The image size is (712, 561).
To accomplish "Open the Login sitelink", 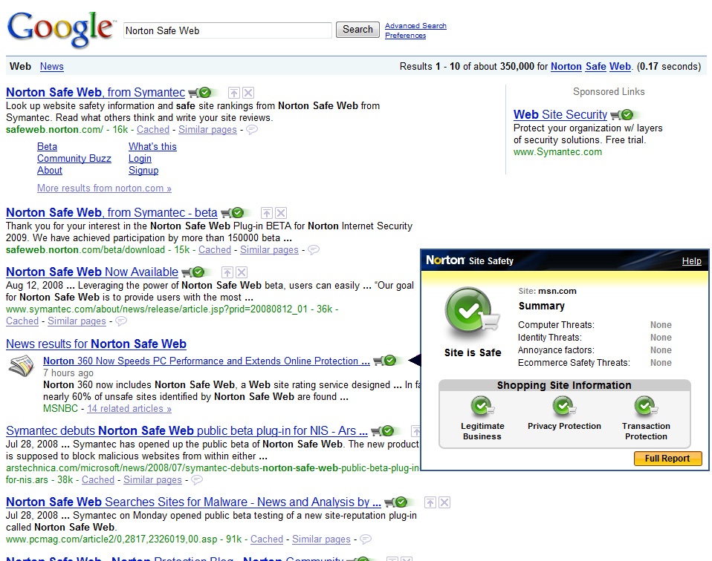I will pos(140,158).
